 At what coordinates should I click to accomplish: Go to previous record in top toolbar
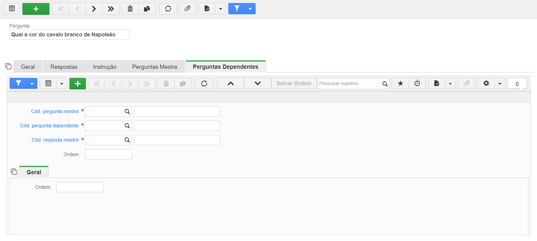point(77,9)
